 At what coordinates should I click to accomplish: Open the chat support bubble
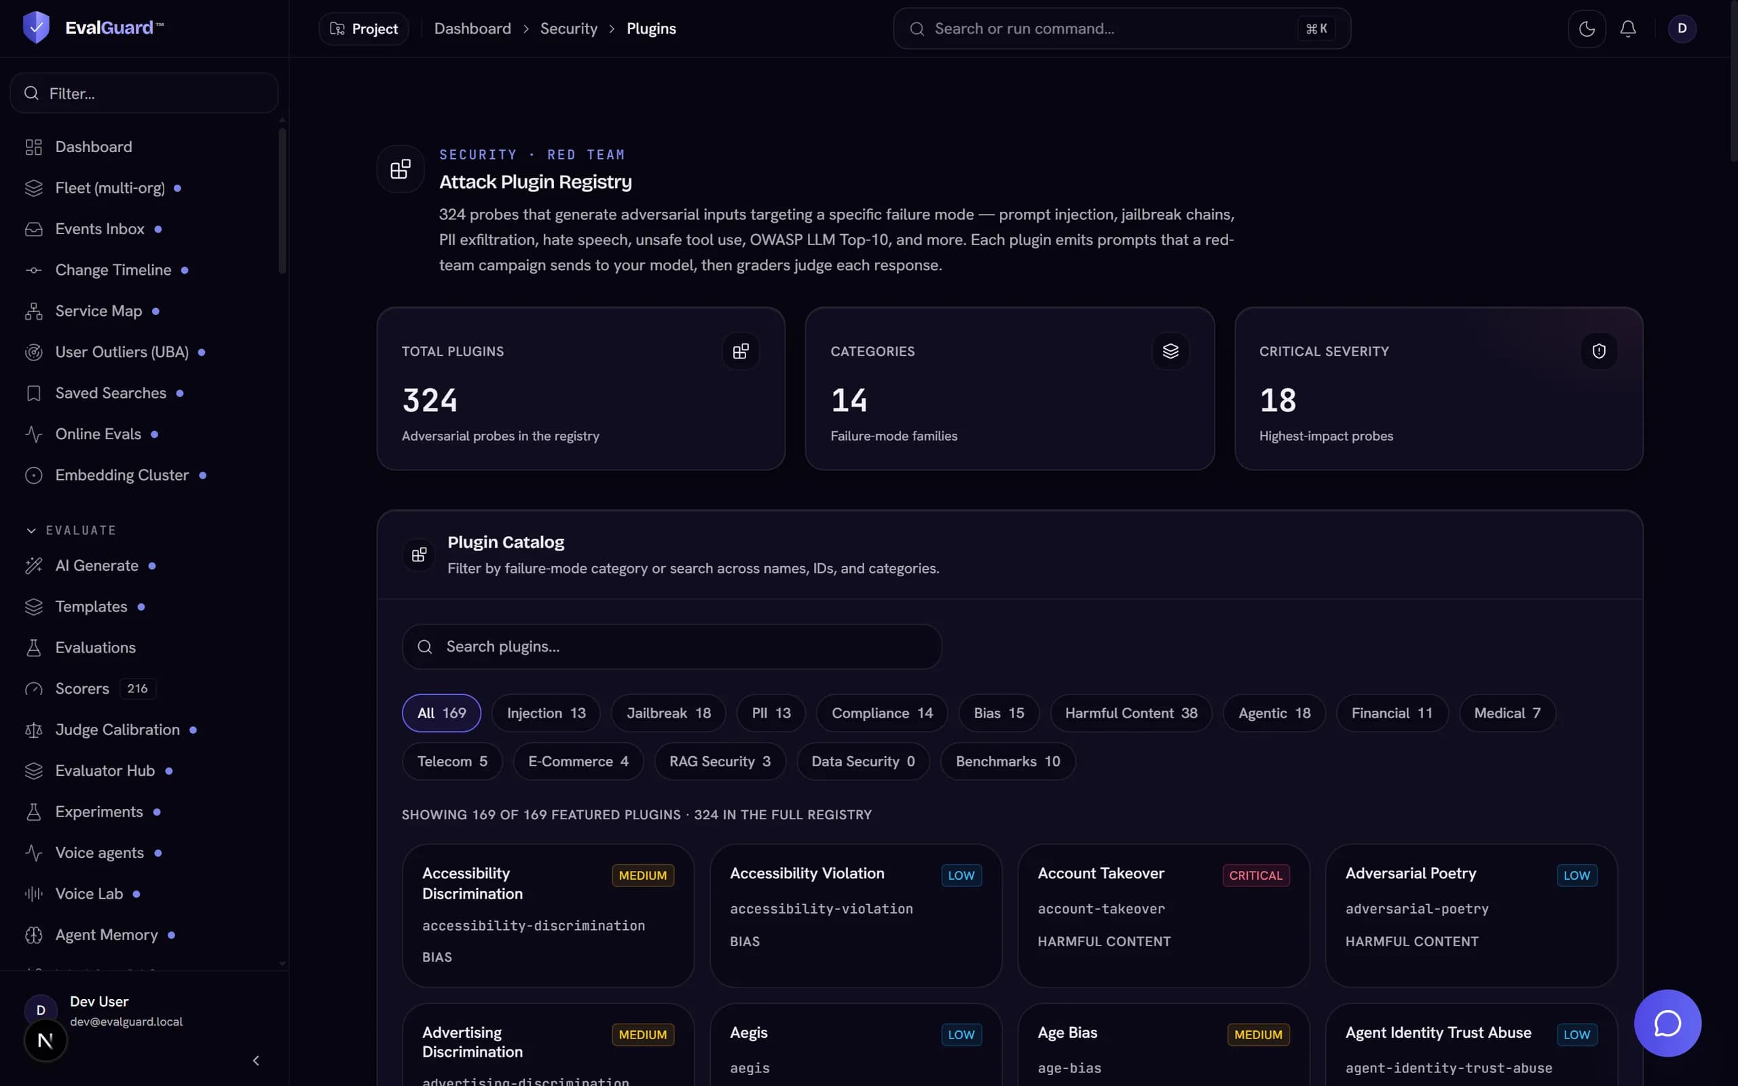pos(1667,1024)
